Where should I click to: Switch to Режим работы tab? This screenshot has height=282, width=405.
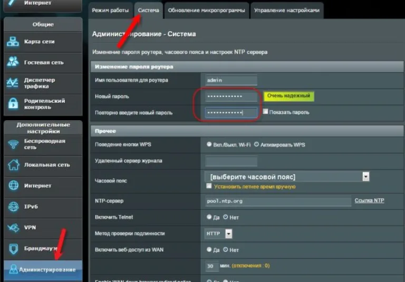(110, 11)
